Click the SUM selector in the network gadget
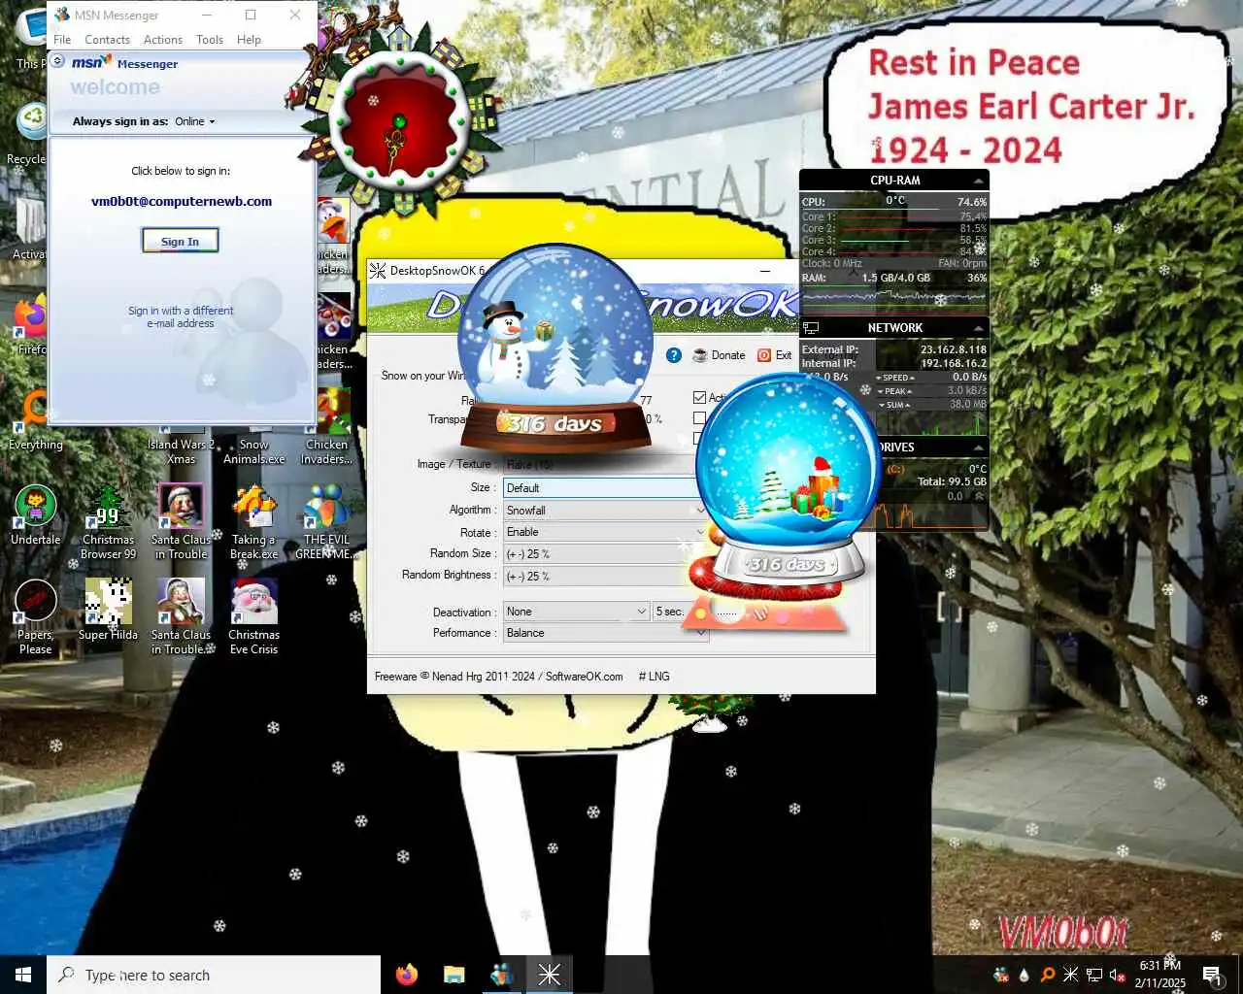Image resolution: width=1243 pixels, height=994 pixels. pos(895,405)
